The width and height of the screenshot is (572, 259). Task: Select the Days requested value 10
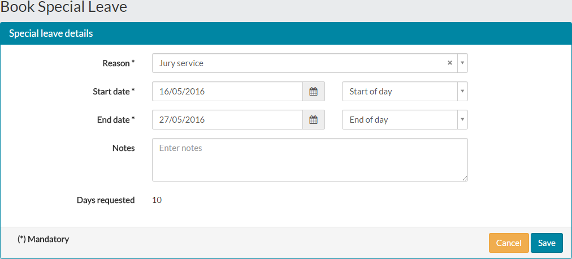(x=157, y=200)
